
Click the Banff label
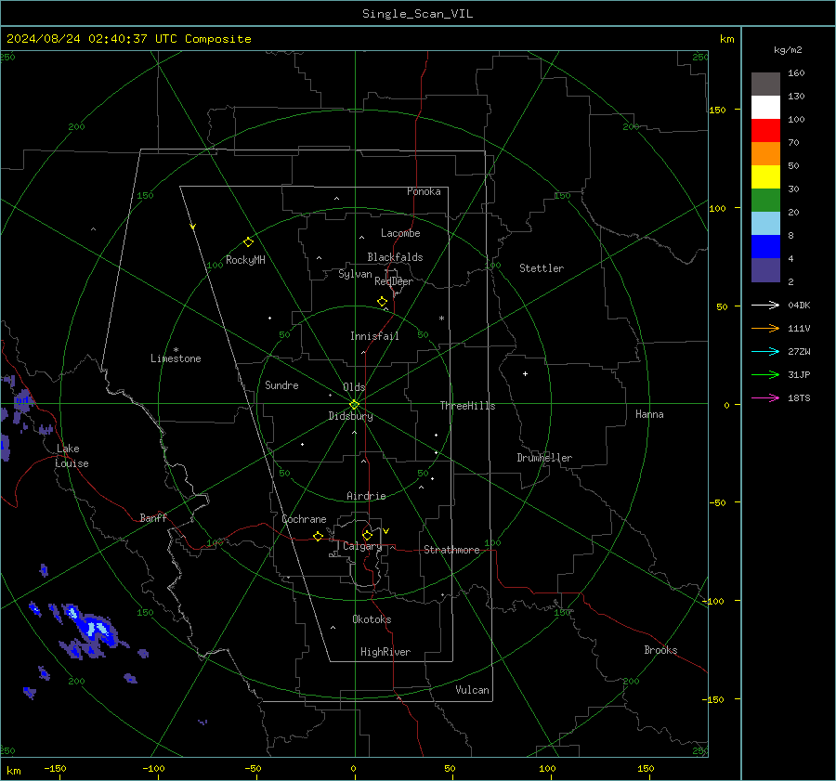coord(153,517)
